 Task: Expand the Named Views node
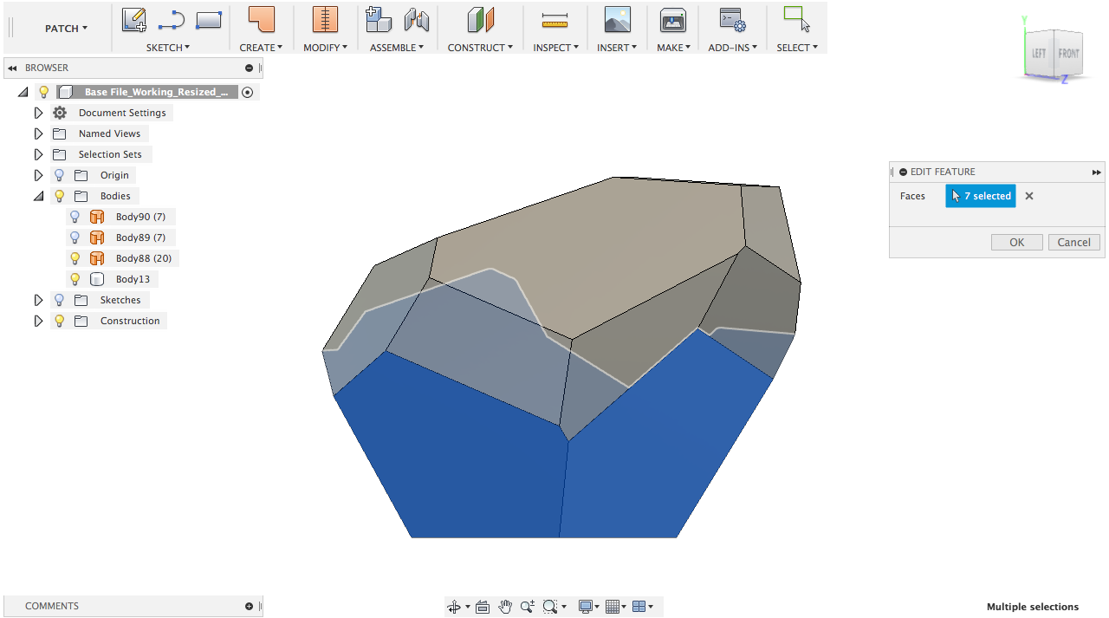[x=38, y=133]
